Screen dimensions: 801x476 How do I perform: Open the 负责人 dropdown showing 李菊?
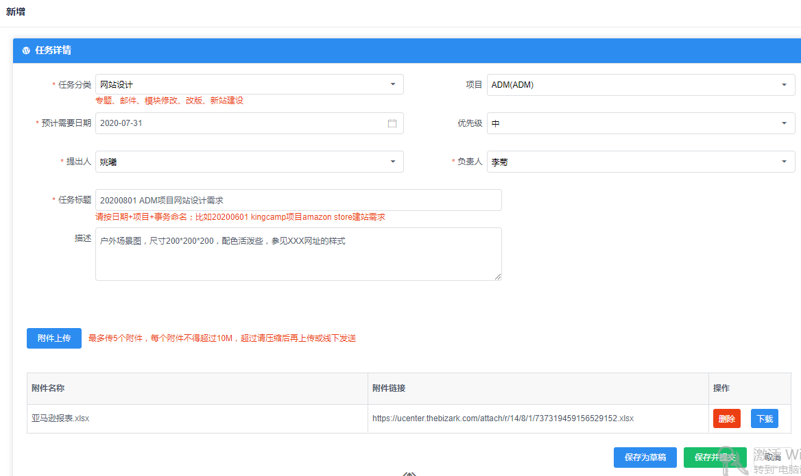(641, 162)
